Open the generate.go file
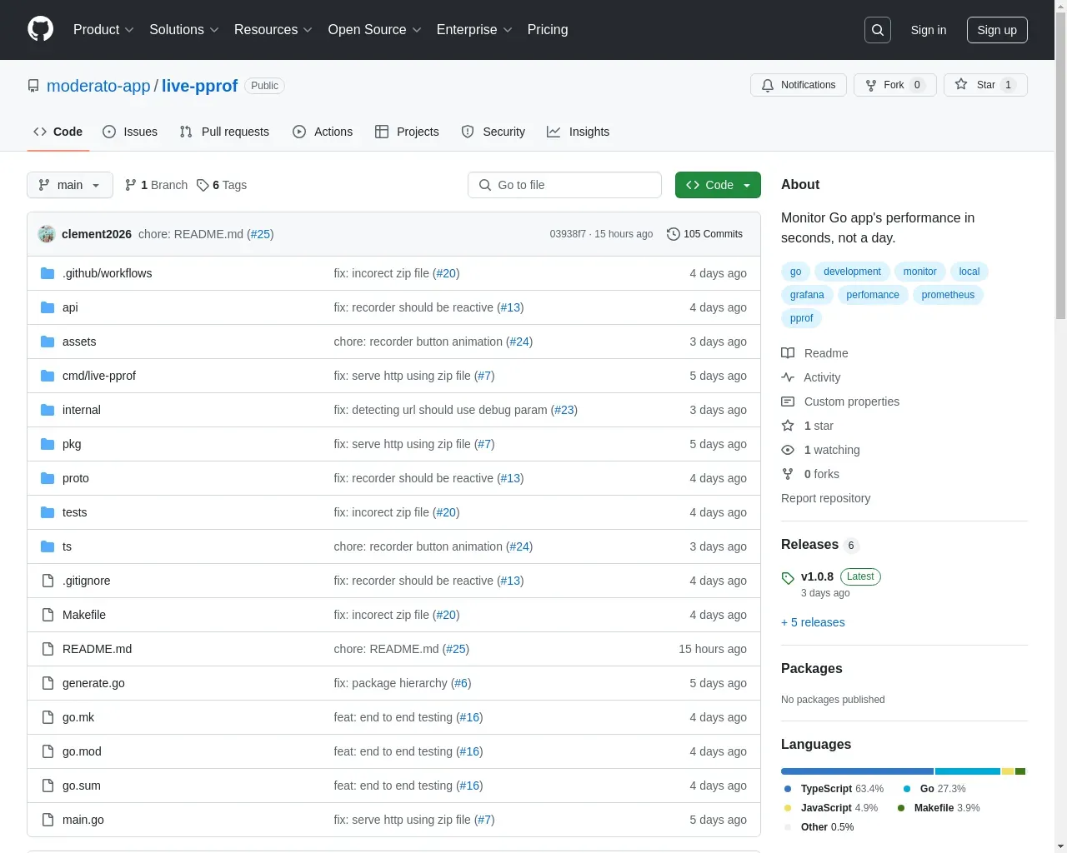Screen dimensions: 1067x853 [x=93, y=683]
